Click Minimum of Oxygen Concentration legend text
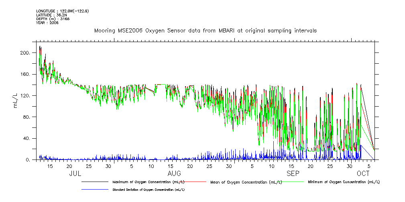405x202 pixels. click(344, 182)
